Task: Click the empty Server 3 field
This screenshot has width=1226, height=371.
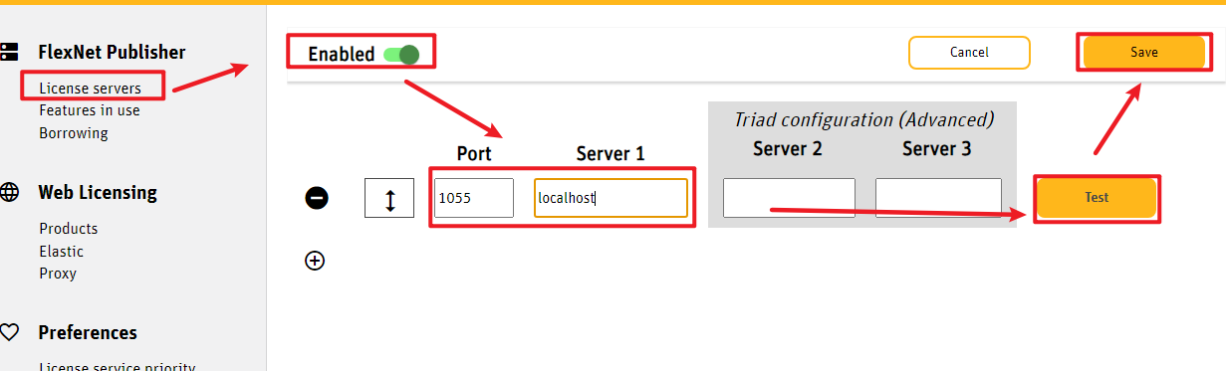Action: point(938,198)
